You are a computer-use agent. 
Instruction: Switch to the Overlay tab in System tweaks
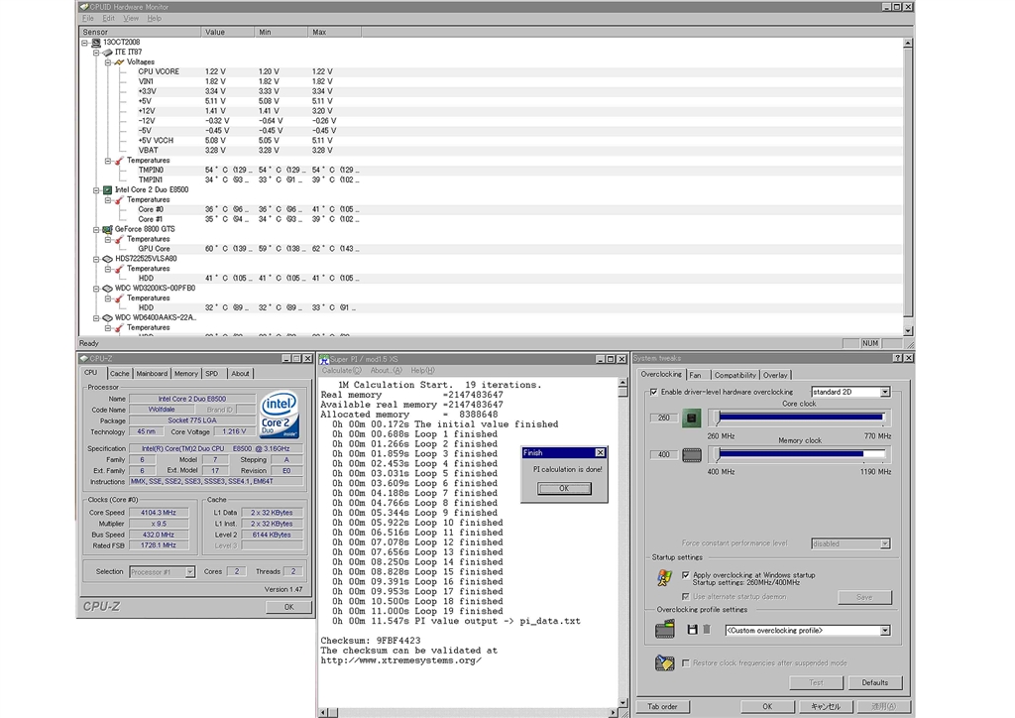click(775, 376)
